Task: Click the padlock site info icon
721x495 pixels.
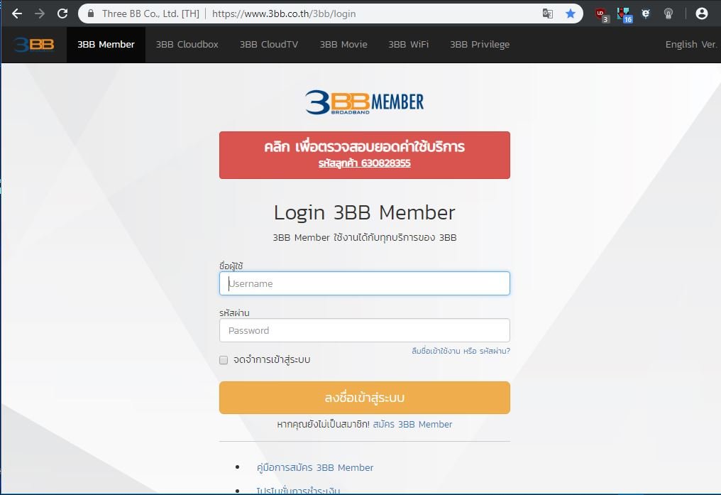Action: [90, 13]
